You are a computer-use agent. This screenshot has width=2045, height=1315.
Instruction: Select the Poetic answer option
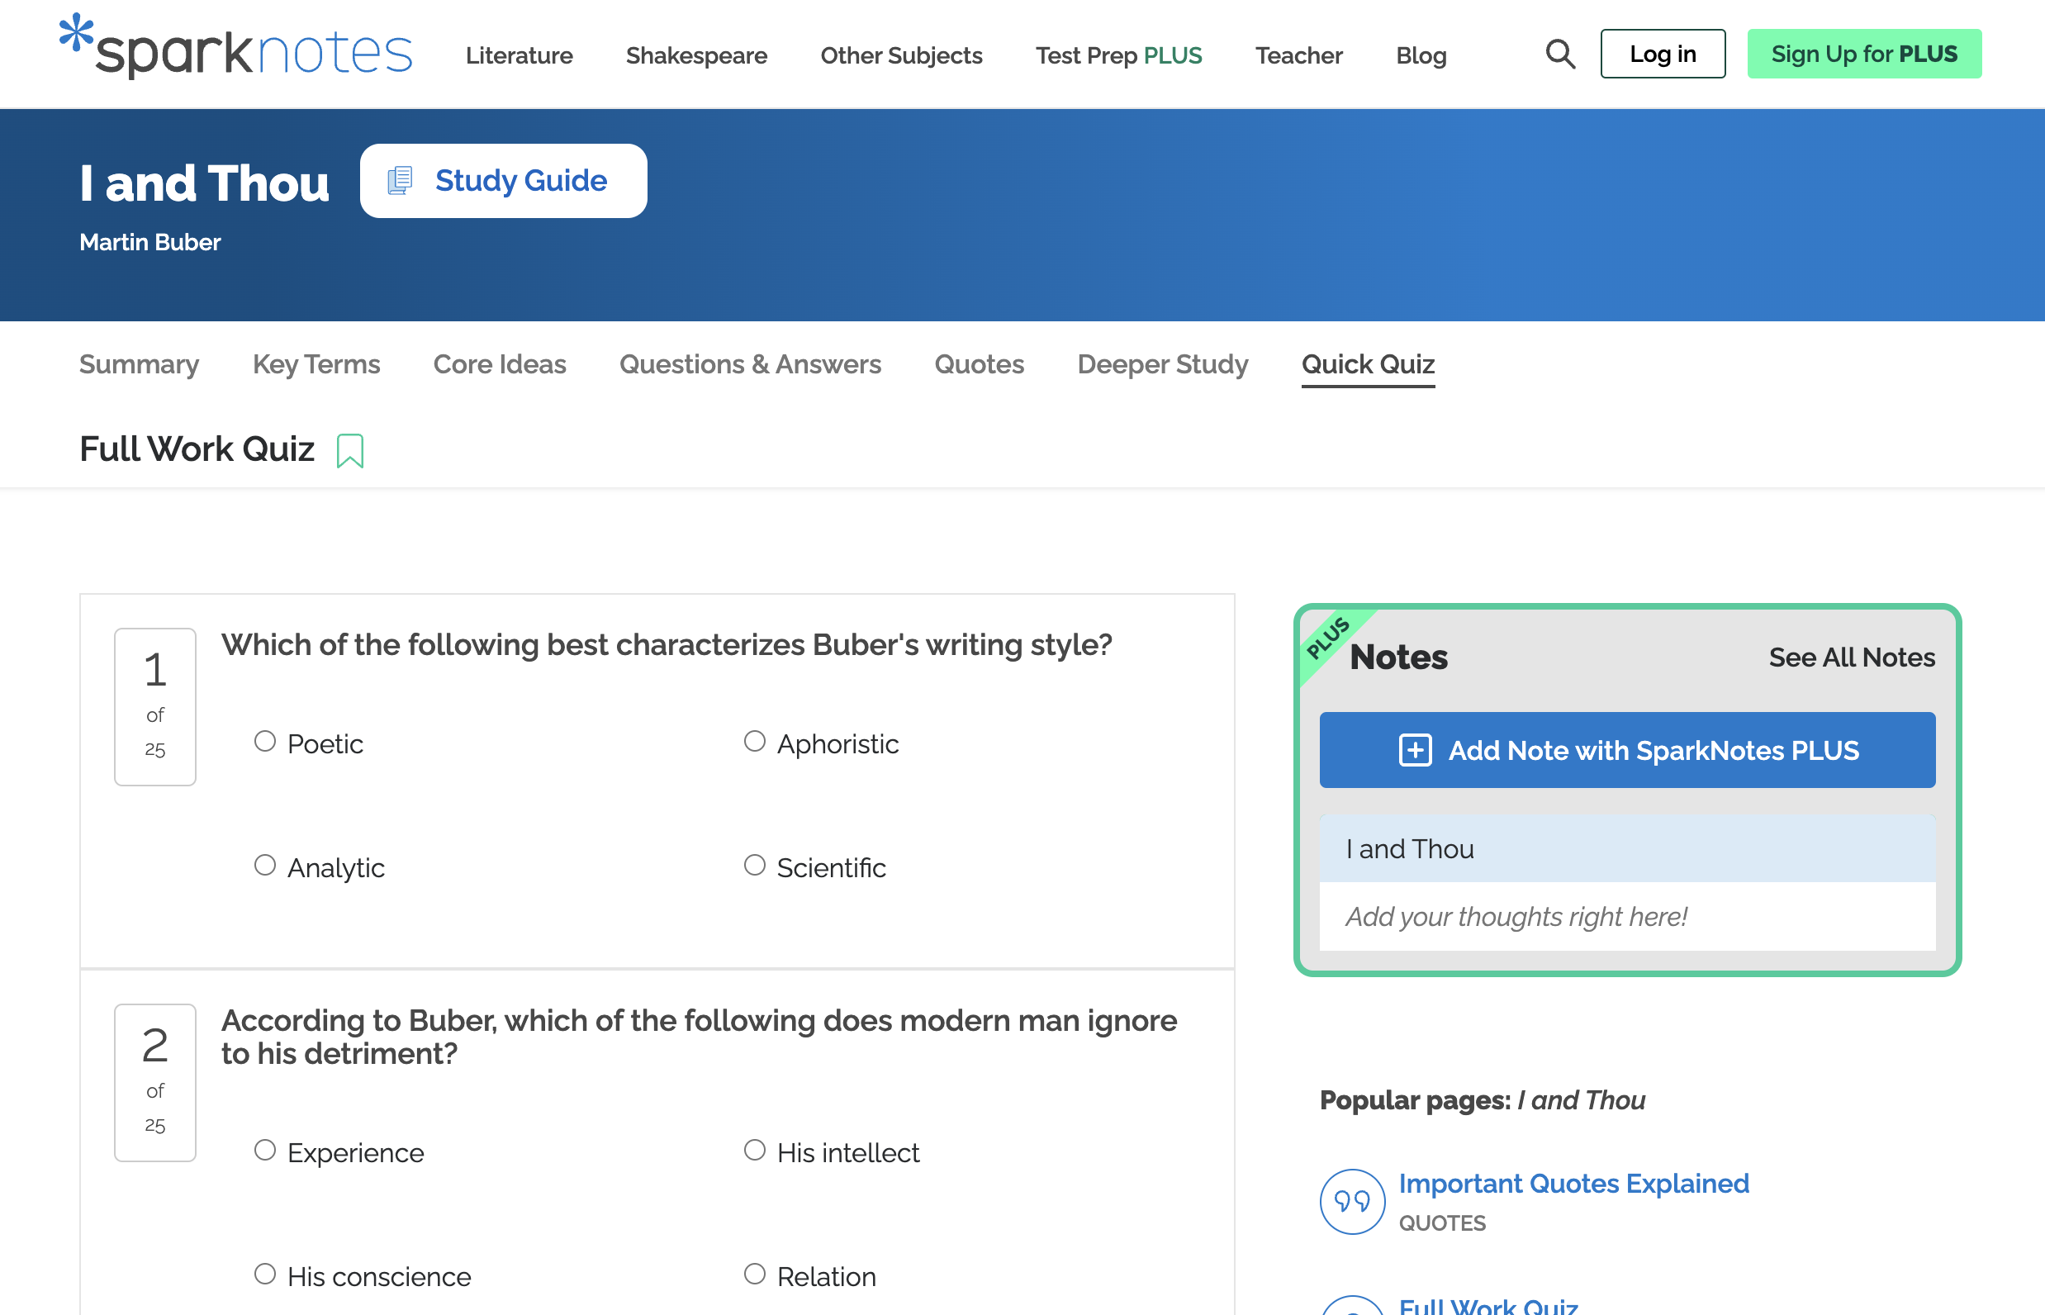click(266, 741)
